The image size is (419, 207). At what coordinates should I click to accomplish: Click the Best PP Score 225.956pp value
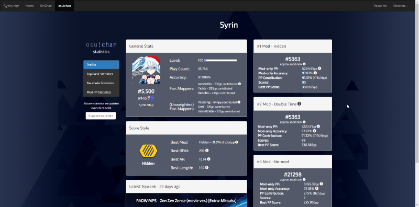[311, 202]
